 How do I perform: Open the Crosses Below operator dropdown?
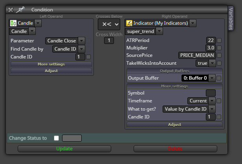(x=109, y=24)
